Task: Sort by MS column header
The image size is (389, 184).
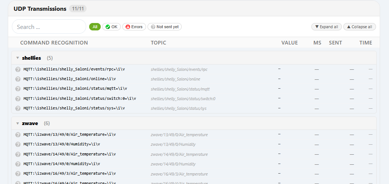Action: tap(317, 43)
